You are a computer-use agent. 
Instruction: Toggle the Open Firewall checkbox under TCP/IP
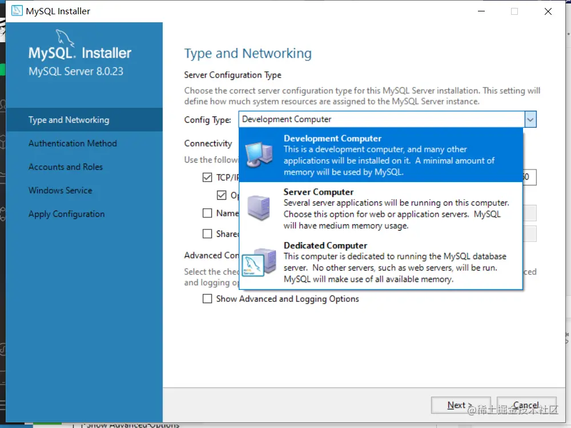point(222,195)
